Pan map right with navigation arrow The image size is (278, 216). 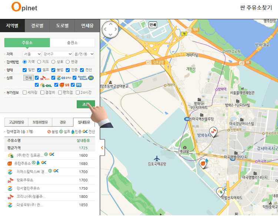pyautogui.click(x=116, y=29)
